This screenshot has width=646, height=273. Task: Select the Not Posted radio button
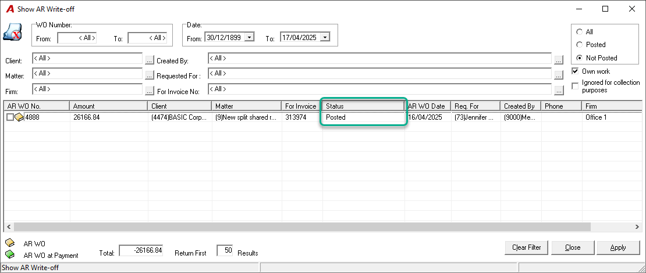pyautogui.click(x=579, y=58)
